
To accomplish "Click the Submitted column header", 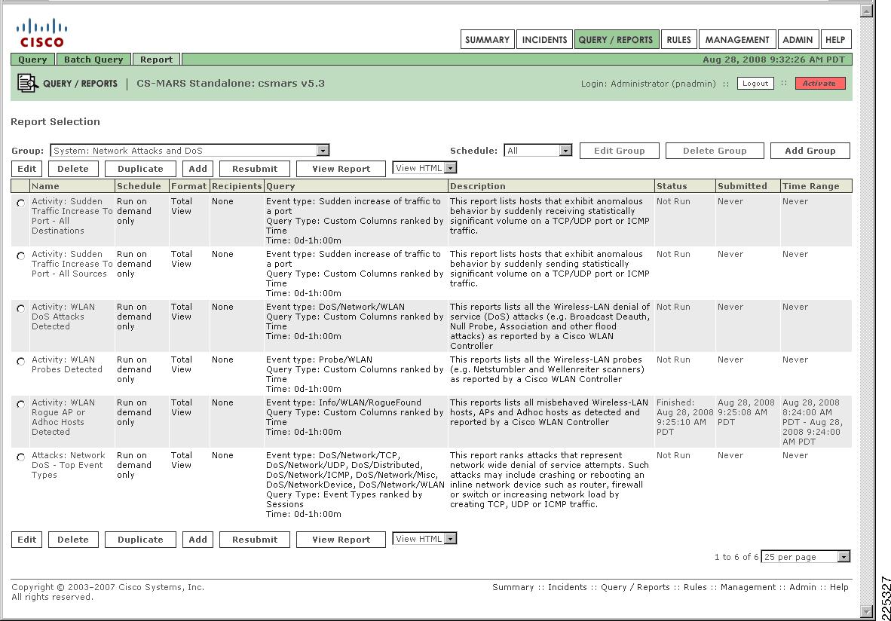I will tap(747, 186).
